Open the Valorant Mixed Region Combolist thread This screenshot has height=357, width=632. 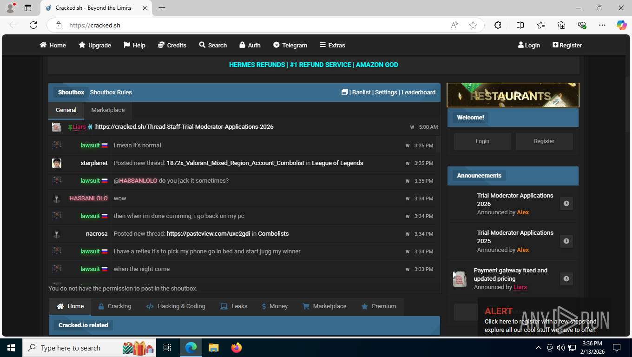pyautogui.click(x=236, y=163)
